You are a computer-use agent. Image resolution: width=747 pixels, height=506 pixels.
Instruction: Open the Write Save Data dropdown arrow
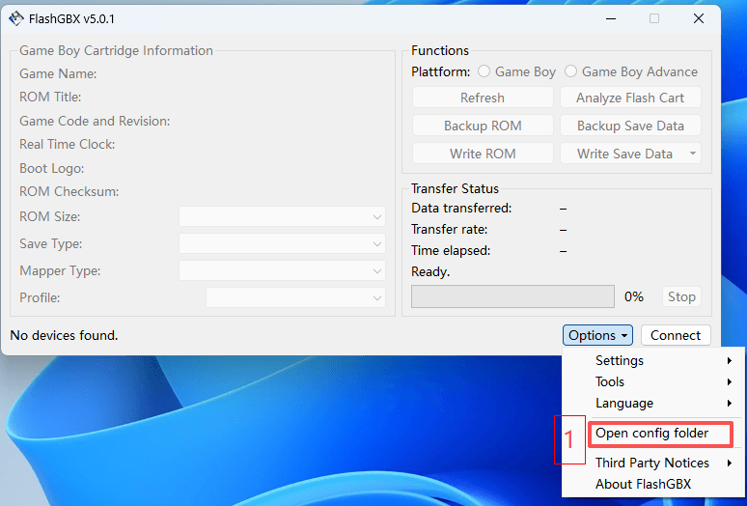click(693, 154)
